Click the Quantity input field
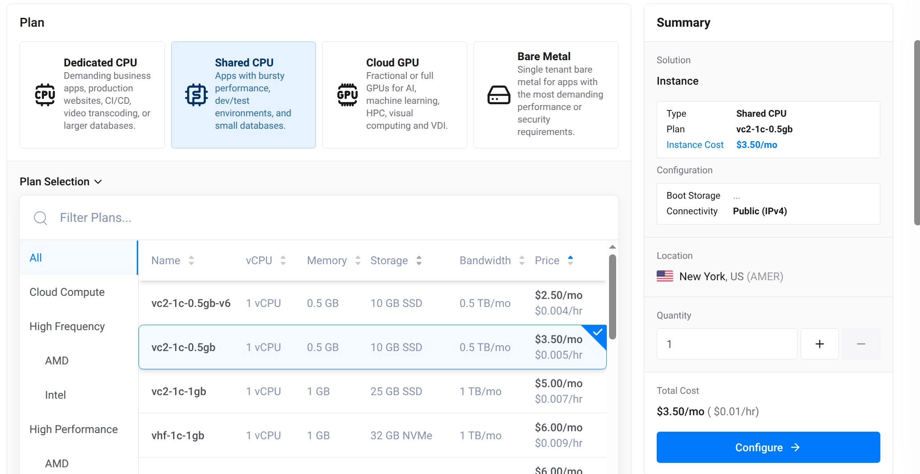 tap(727, 344)
